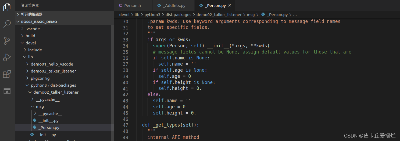Click the 'internal API method' docstring text
400x141 pixels.
pyautogui.click(x=173, y=137)
